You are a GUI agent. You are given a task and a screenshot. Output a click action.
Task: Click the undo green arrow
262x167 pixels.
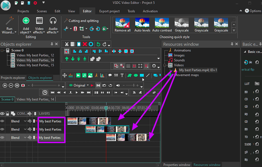point(98,44)
